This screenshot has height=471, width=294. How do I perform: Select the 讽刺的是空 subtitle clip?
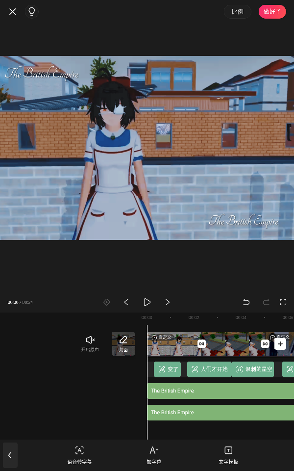coord(253,369)
